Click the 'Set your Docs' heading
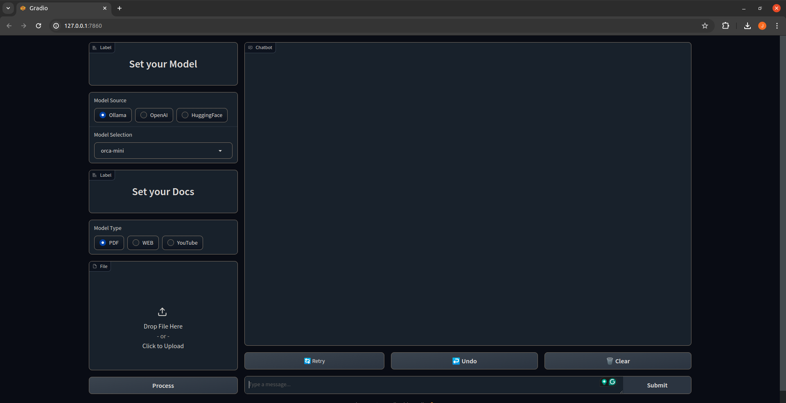786x403 pixels. coord(163,192)
